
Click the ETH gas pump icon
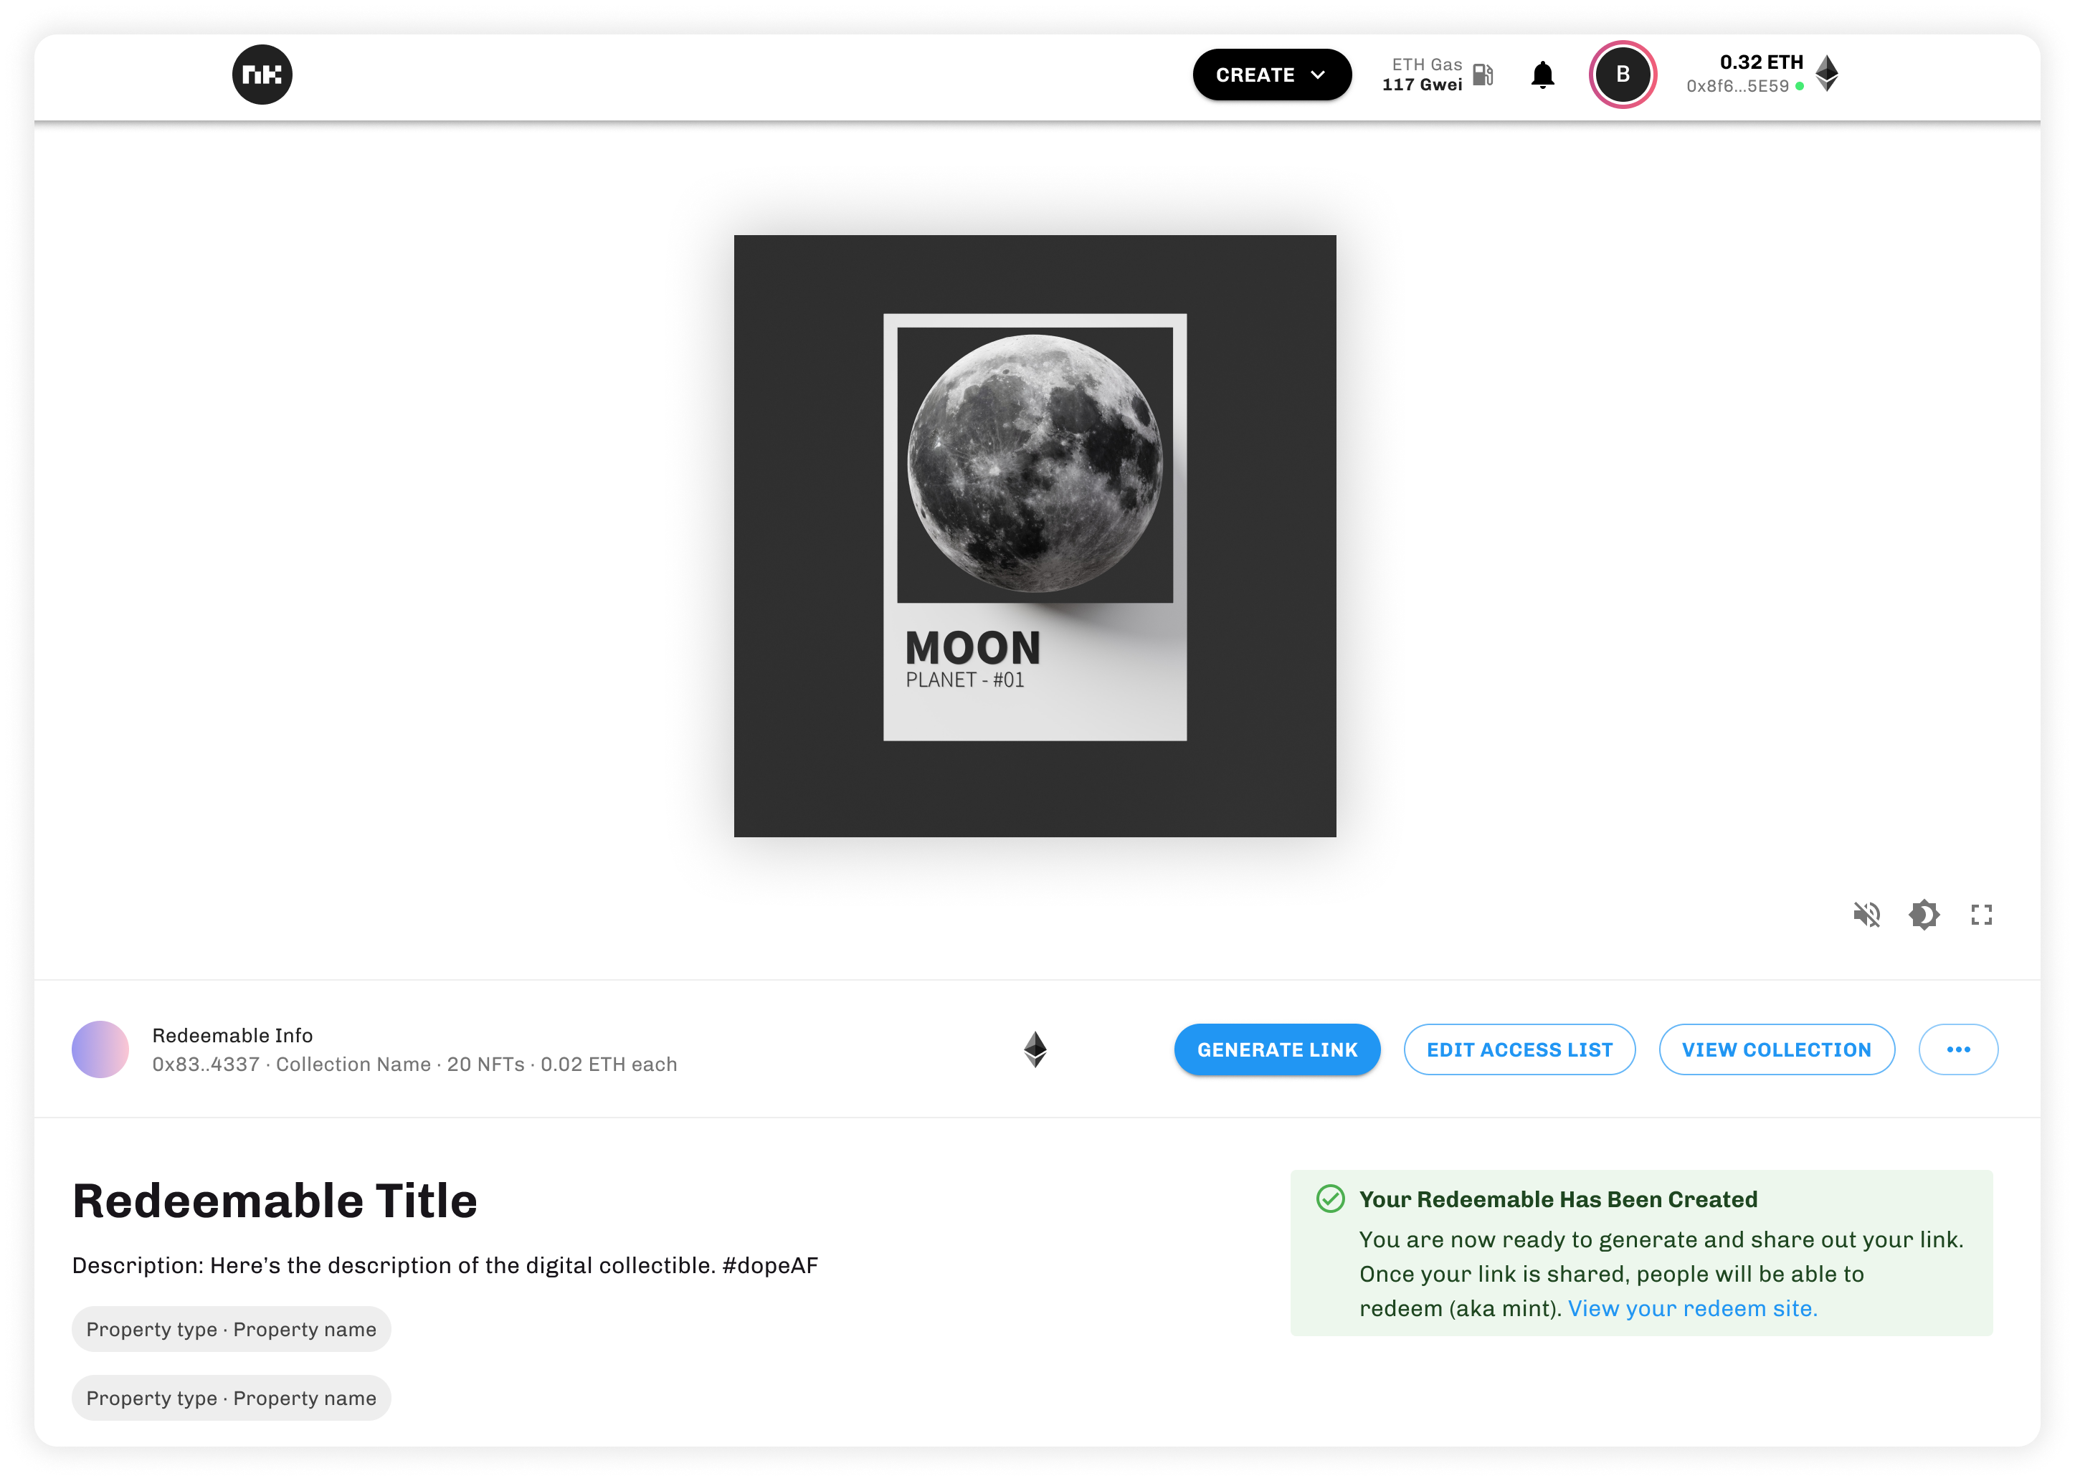pos(1483,74)
